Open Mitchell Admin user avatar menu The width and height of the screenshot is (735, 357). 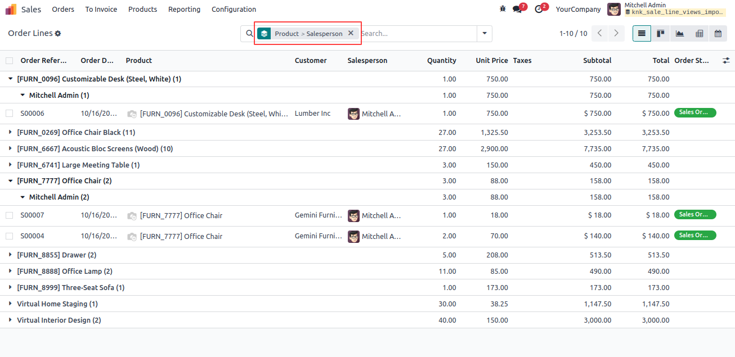(614, 9)
